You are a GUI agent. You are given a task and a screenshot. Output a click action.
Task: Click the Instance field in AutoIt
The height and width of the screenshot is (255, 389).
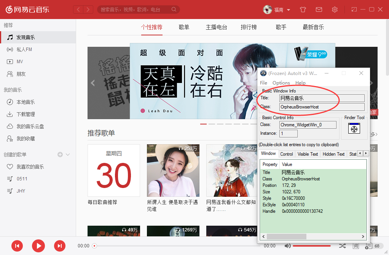pos(289,134)
